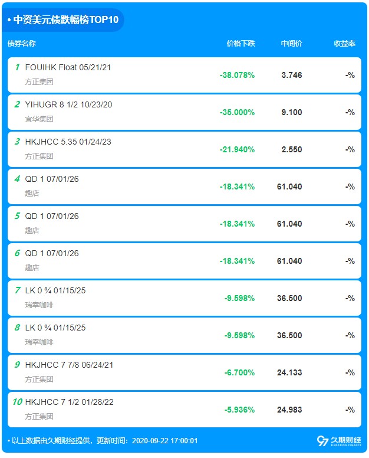The image size is (369, 458).
Task: Click the seventh-ranked LK 01/15/25 bond
Action: [x=185, y=298]
